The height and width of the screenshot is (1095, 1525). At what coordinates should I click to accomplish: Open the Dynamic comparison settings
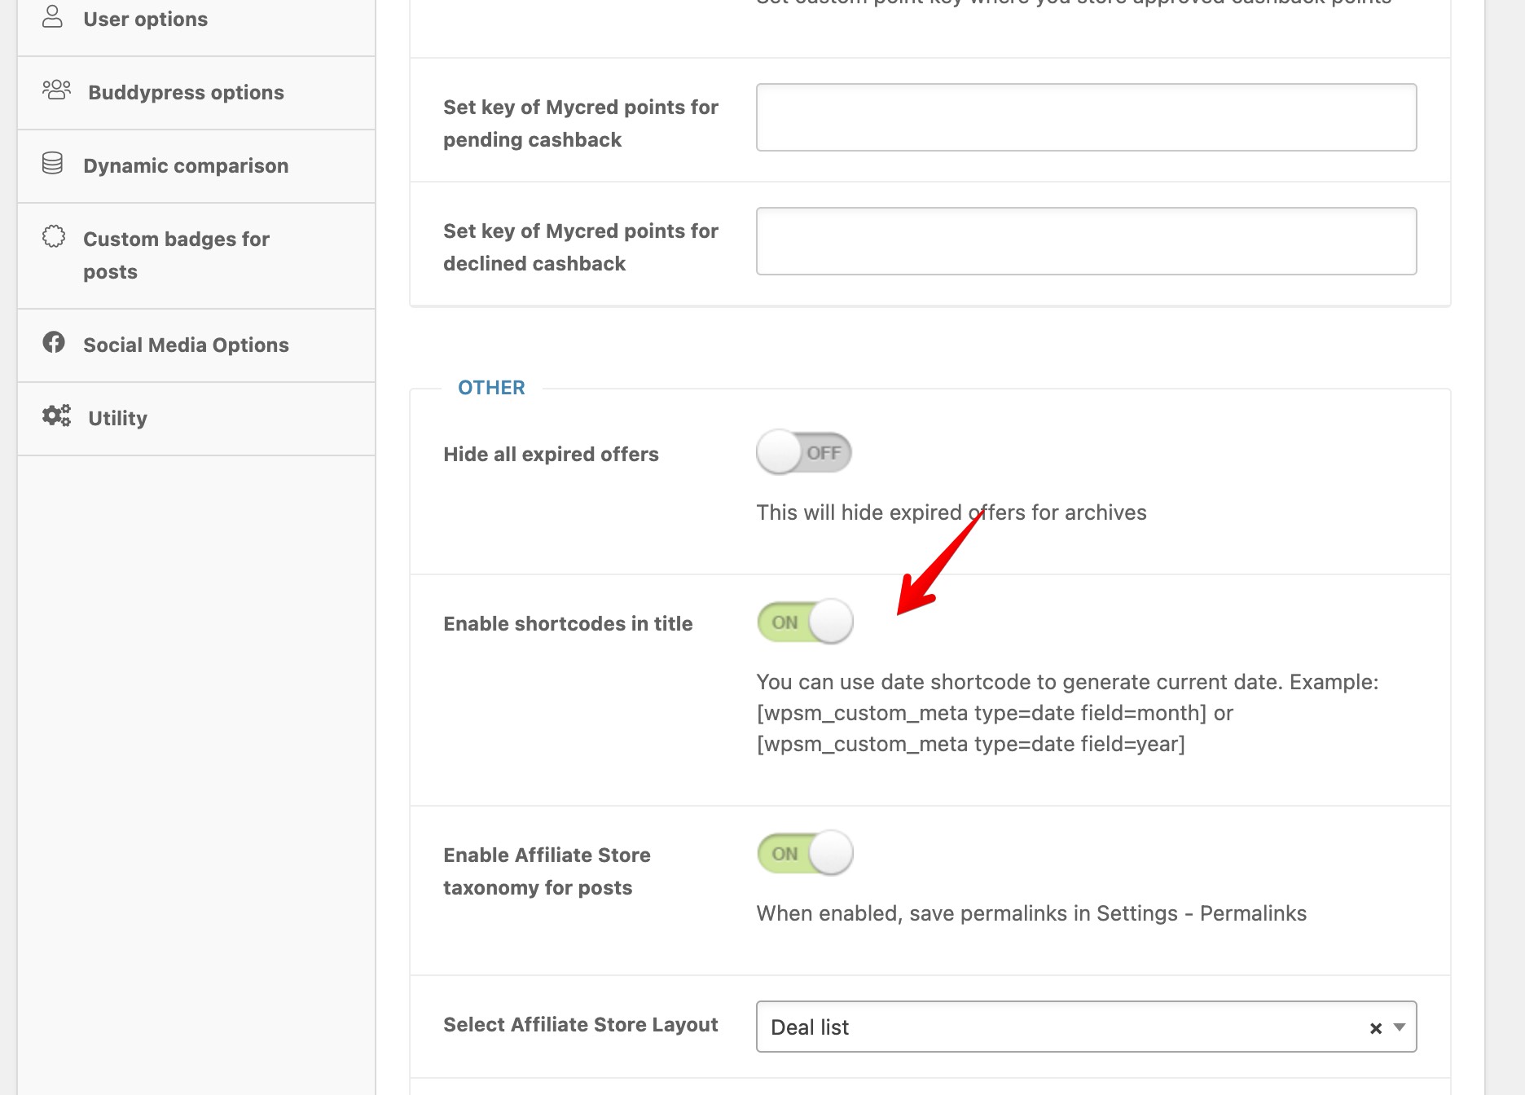click(186, 165)
